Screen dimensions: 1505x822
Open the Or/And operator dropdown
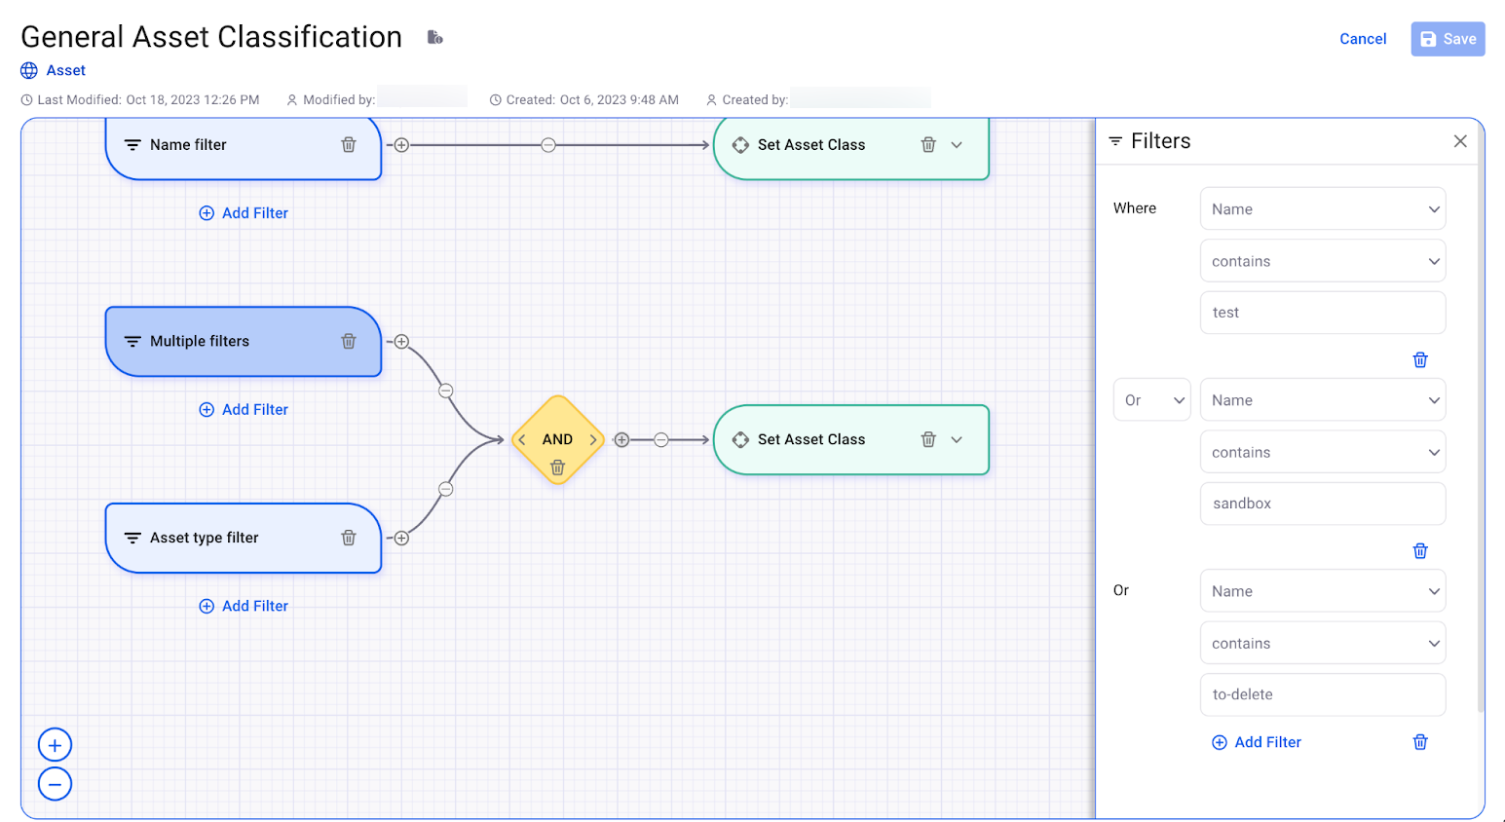(1151, 399)
